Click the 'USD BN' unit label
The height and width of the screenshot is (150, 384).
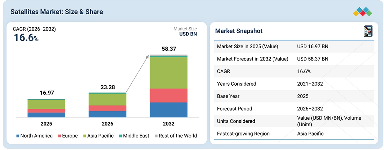[x=188, y=34]
